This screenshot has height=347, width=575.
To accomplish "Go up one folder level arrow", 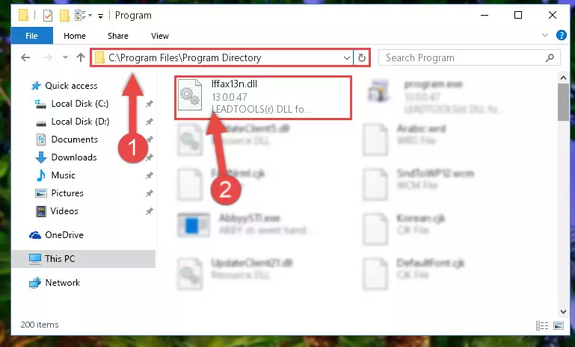I will click(x=81, y=57).
